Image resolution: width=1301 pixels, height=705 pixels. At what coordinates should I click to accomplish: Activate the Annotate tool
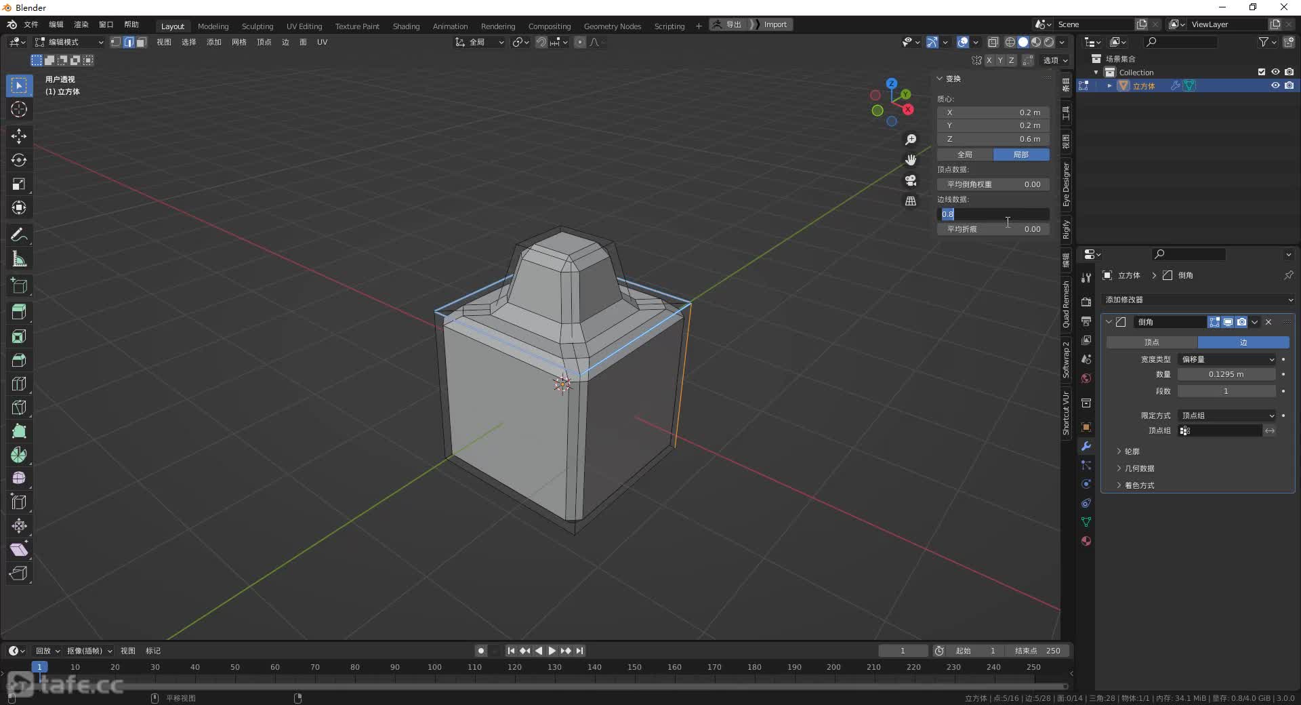(19, 235)
